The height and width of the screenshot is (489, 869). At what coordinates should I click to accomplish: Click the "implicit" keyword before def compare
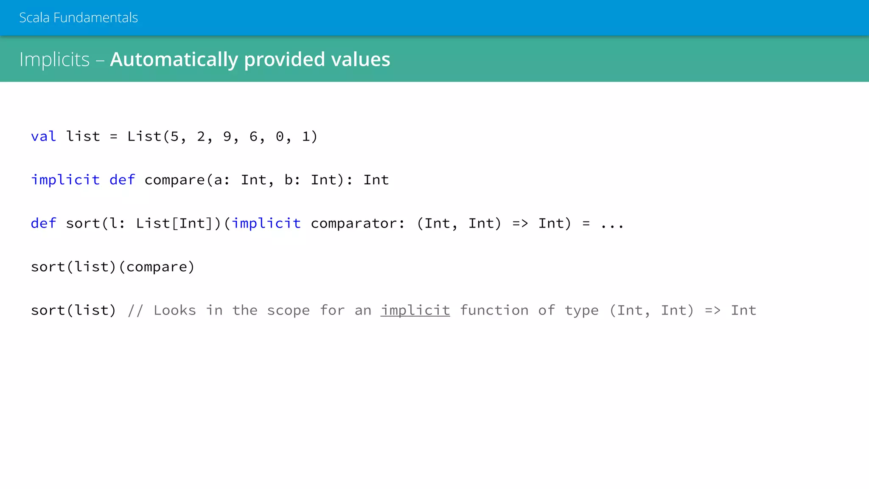click(x=65, y=180)
